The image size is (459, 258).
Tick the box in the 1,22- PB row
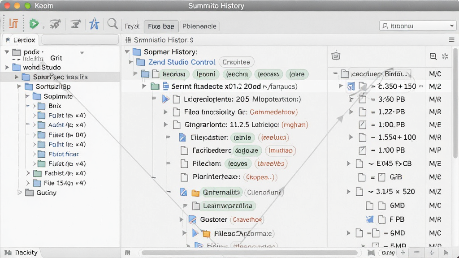tap(362, 112)
